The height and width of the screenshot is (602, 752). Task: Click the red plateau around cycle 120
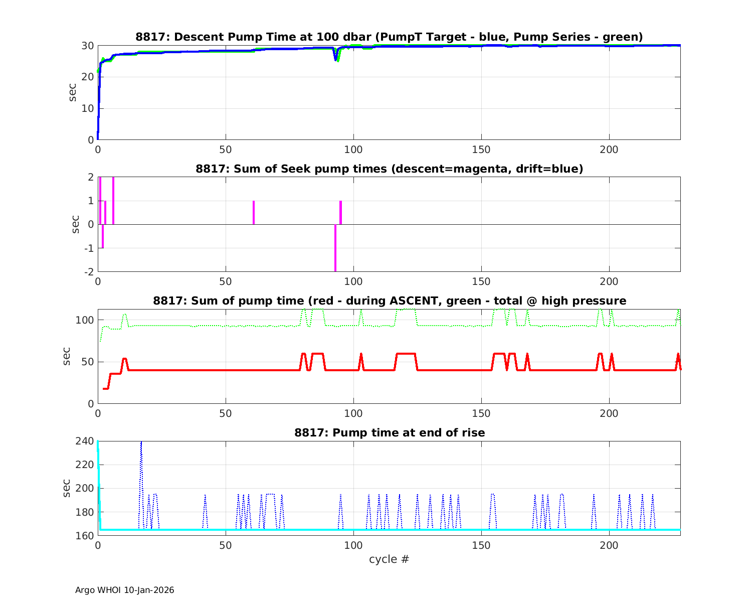[x=406, y=354]
